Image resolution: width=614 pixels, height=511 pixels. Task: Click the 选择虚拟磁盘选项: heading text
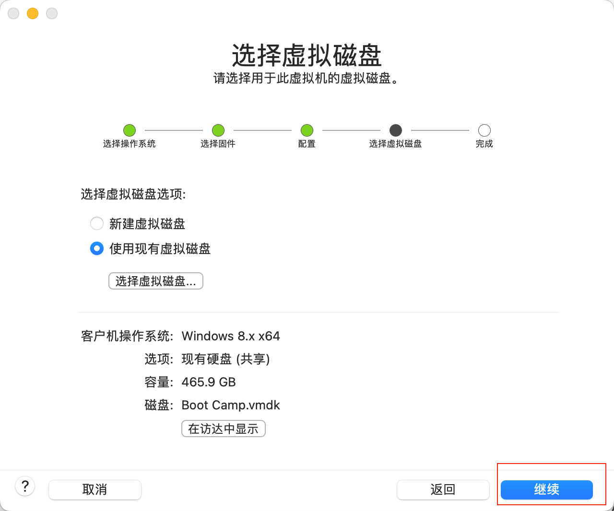coord(133,194)
